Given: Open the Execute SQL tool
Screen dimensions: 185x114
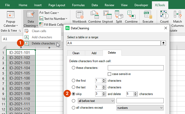Looking at the screenshot, I should click(x=148, y=17).
